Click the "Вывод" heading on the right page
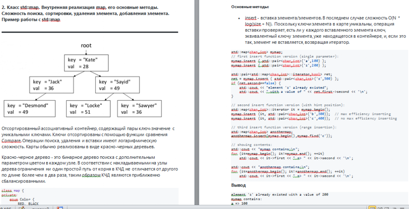409x209 pixels. pyautogui.click(x=238, y=185)
